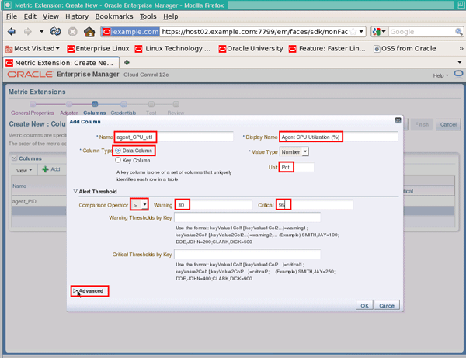Collapse the Alert Threshold section

(75, 191)
